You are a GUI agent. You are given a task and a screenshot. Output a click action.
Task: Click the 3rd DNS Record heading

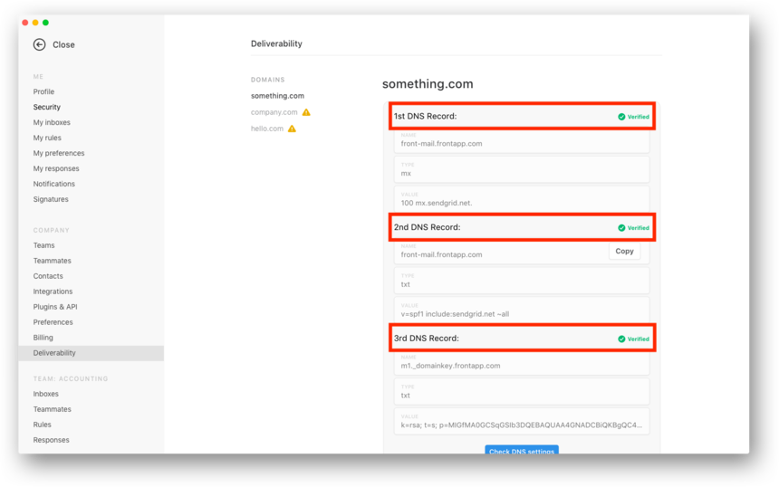pyautogui.click(x=427, y=339)
